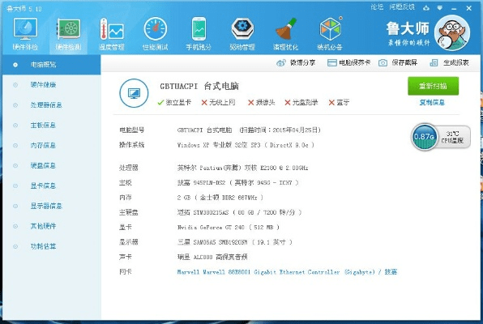The image size is (483, 324).
Task: Open 温度管理 temperature management thermometer icon
Action: (x=112, y=29)
